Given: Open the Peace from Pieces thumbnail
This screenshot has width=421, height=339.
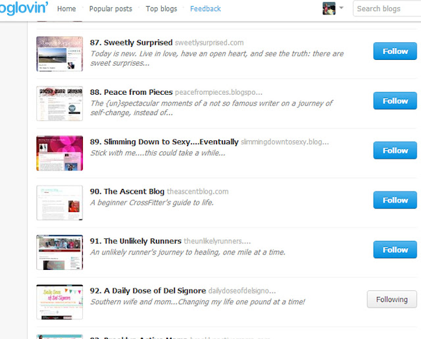Looking at the screenshot, I should pyautogui.click(x=60, y=104).
